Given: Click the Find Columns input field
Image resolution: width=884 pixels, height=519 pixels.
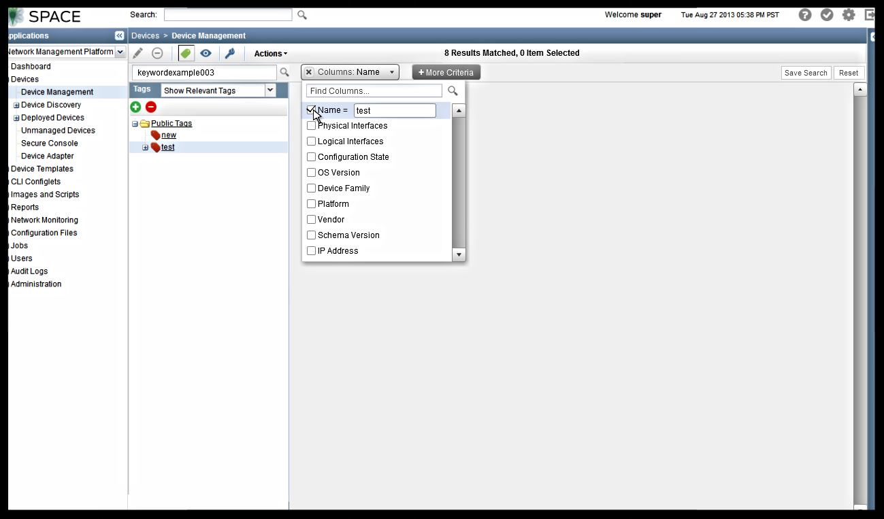Looking at the screenshot, I should 374,90.
